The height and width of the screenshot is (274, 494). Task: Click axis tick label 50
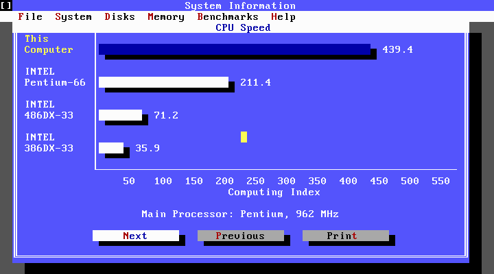129,181
